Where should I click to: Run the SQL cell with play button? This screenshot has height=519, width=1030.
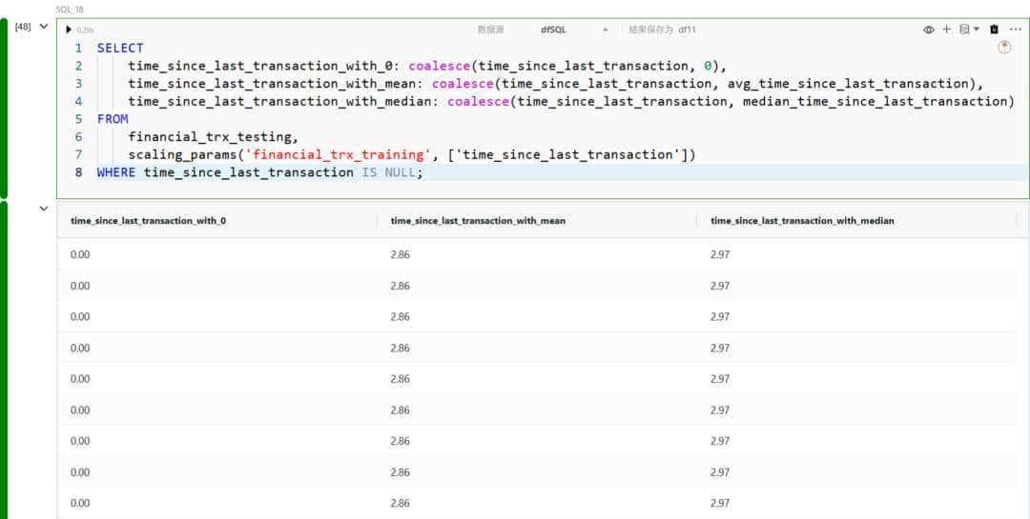pyautogui.click(x=69, y=30)
